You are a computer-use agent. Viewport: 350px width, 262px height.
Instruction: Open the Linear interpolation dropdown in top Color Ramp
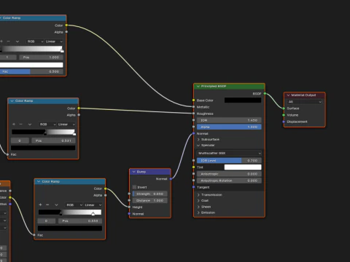54,41
